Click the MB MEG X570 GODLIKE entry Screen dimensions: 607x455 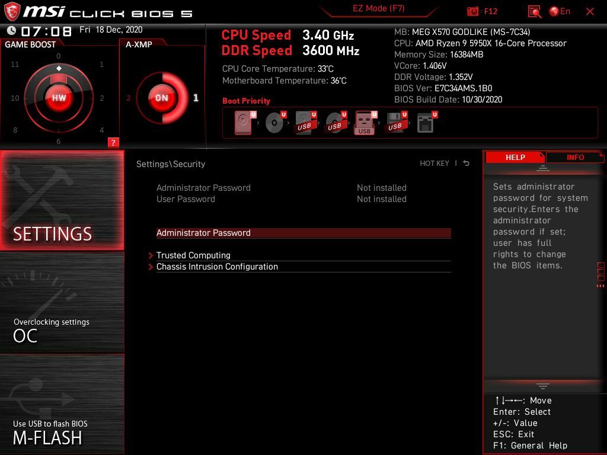click(x=462, y=32)
